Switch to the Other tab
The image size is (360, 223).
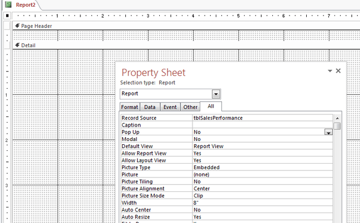tap(190, 107)
